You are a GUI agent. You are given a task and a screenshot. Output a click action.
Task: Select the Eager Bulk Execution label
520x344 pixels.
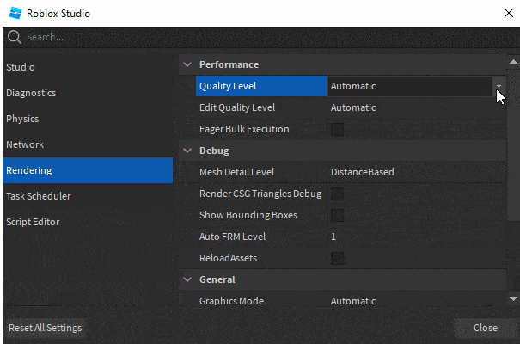244,129
